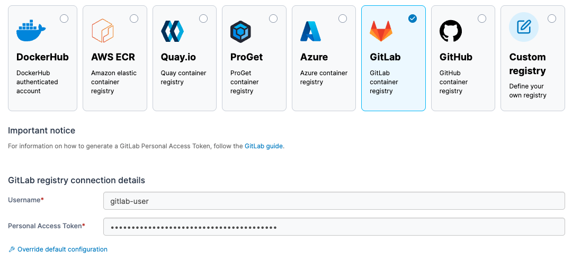The width and height of the screenshot is (572, 260).
Task: Click the Quay.io logo icon
Action: coord(172,31)
